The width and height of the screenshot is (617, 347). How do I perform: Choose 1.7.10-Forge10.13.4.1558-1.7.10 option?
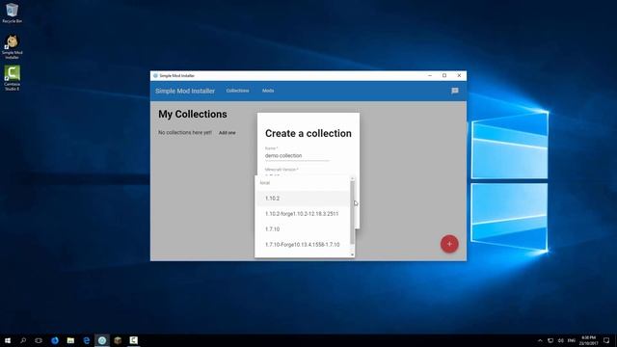tap(302, 244)
